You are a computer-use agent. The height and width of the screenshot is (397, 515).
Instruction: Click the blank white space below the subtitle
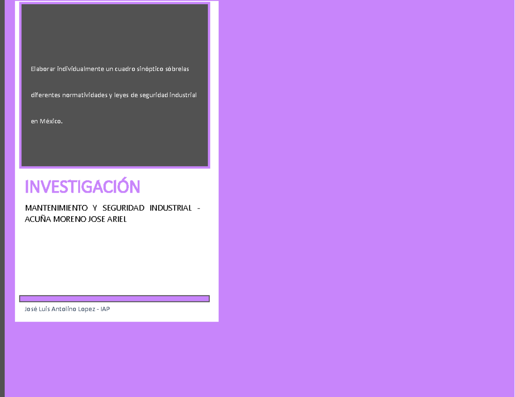tap(114, 257)
